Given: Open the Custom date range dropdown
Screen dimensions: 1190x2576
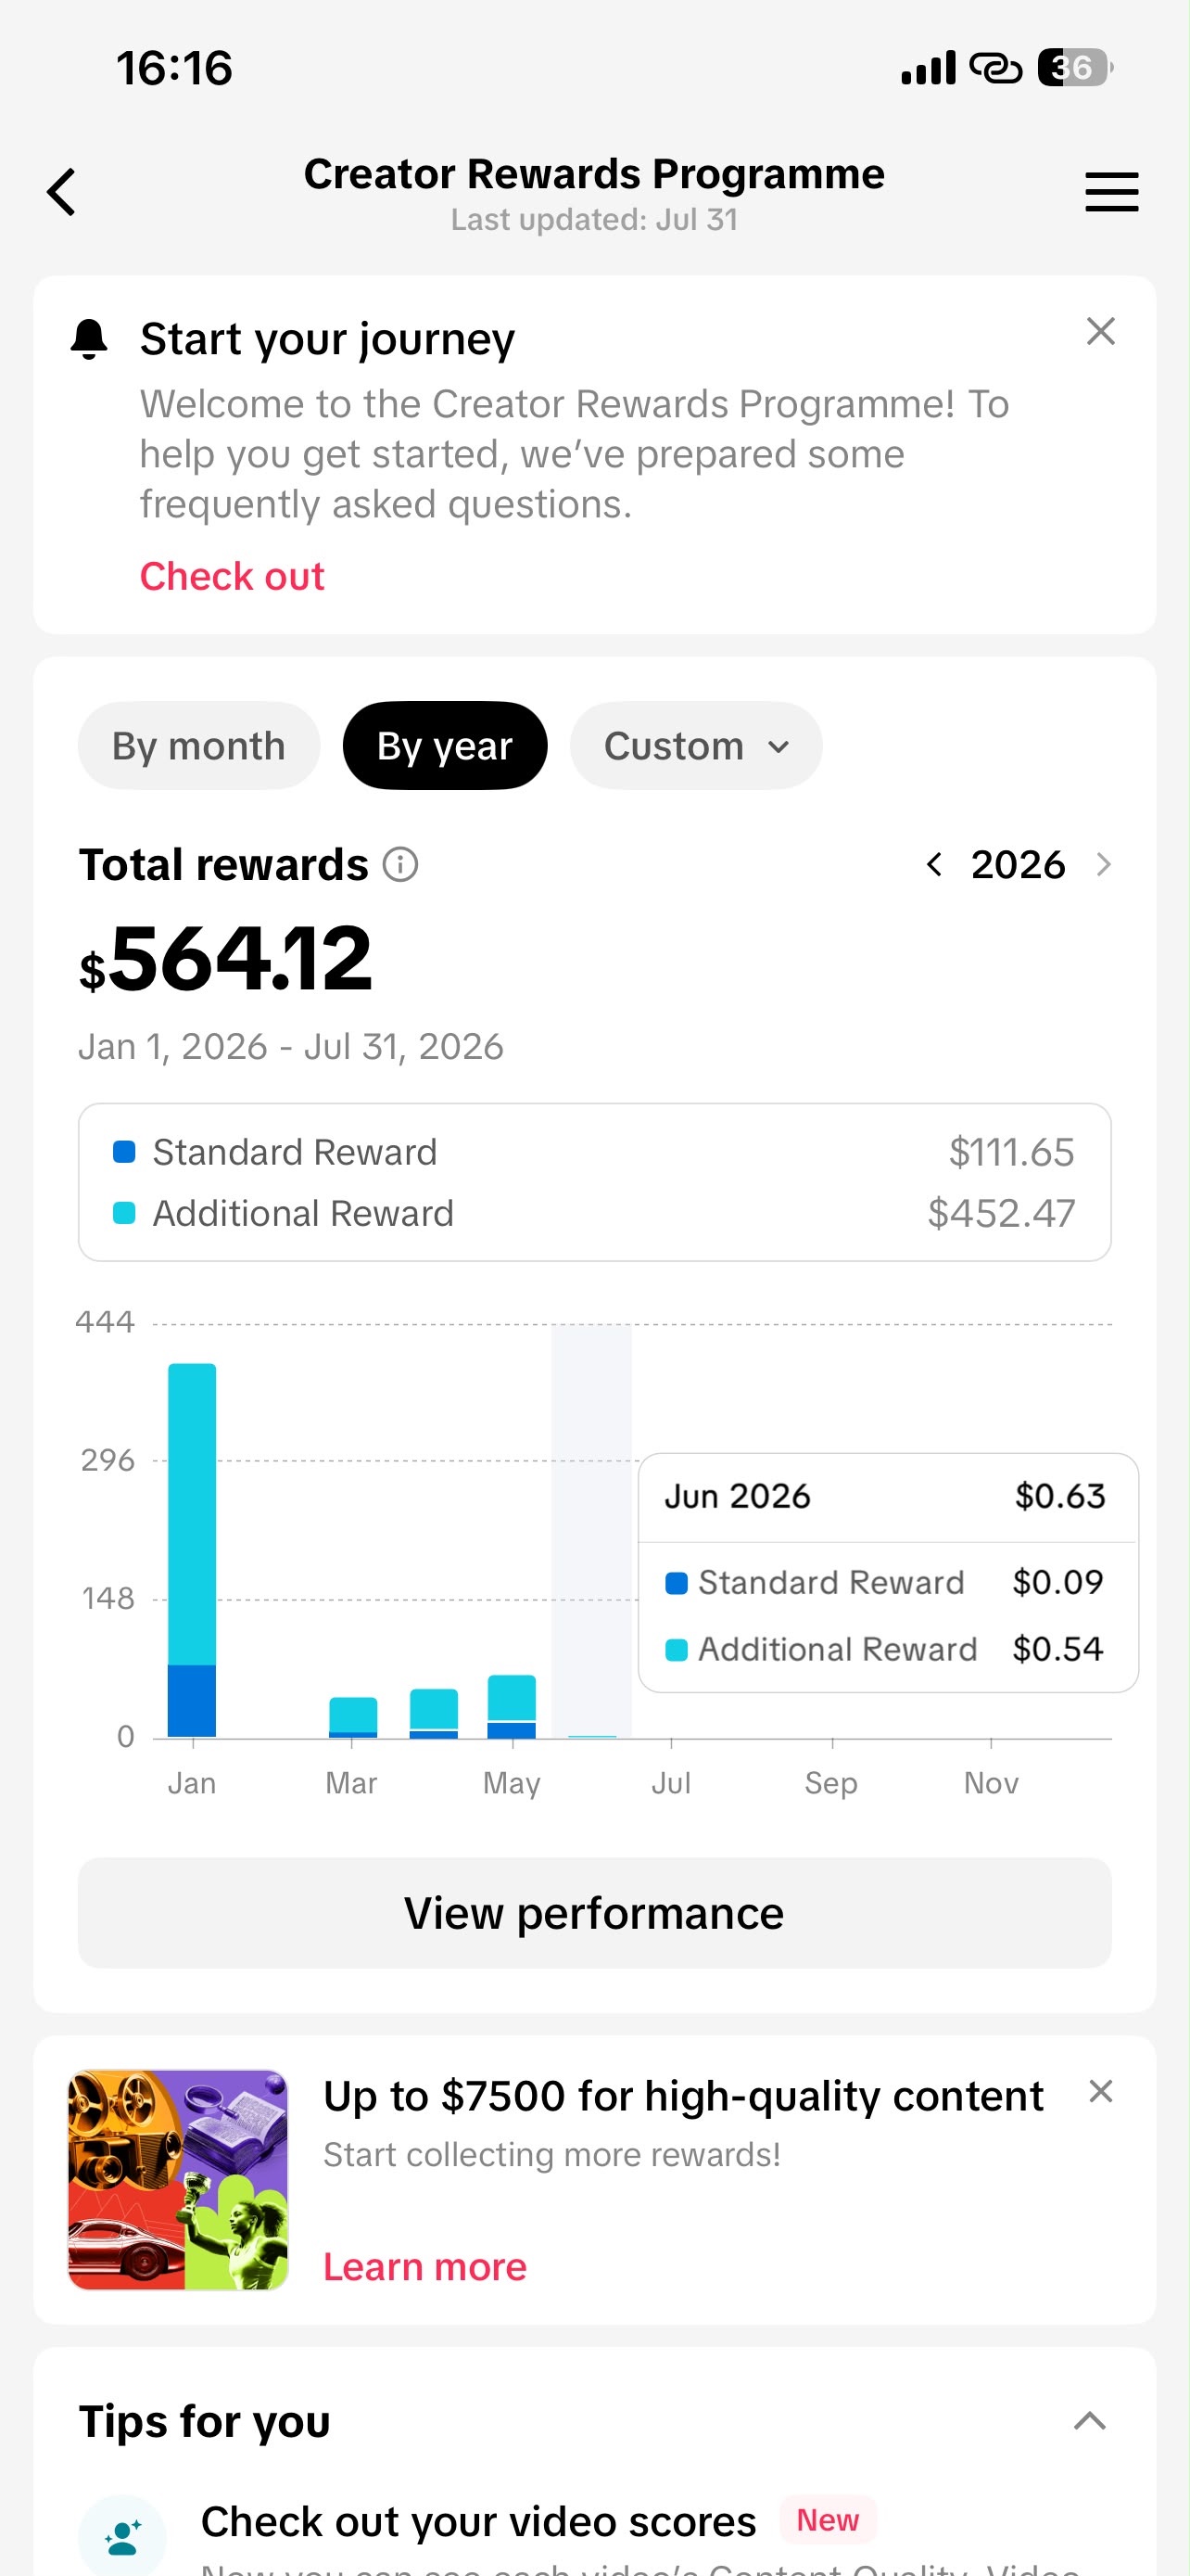Looking at the screenshot, I should tap(695, 746).
